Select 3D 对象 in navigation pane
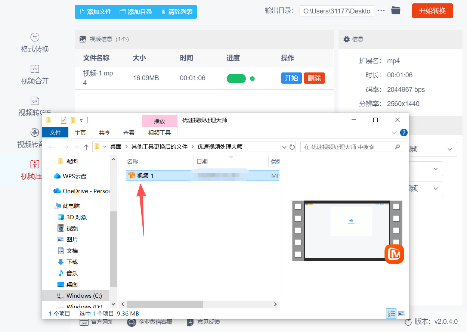The height and width of the screenshot is (332, 467). pyautogui.click(x=72, y=217)
